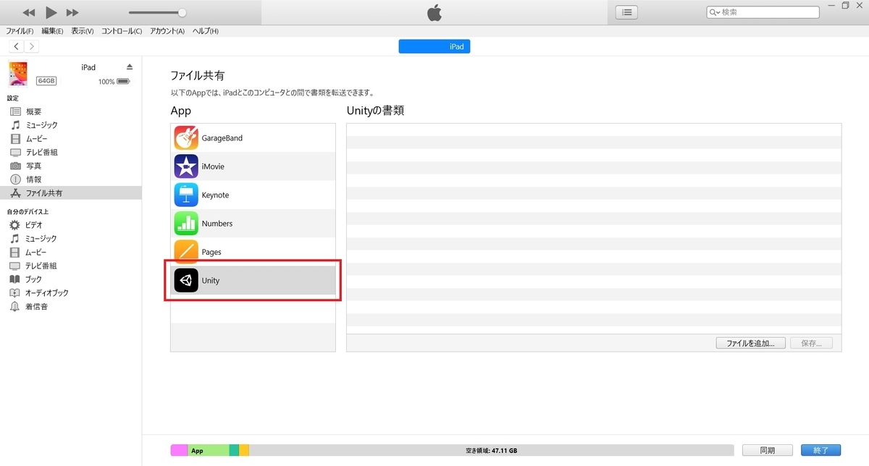Click the blue iPad device tab

tap(434, 46)
